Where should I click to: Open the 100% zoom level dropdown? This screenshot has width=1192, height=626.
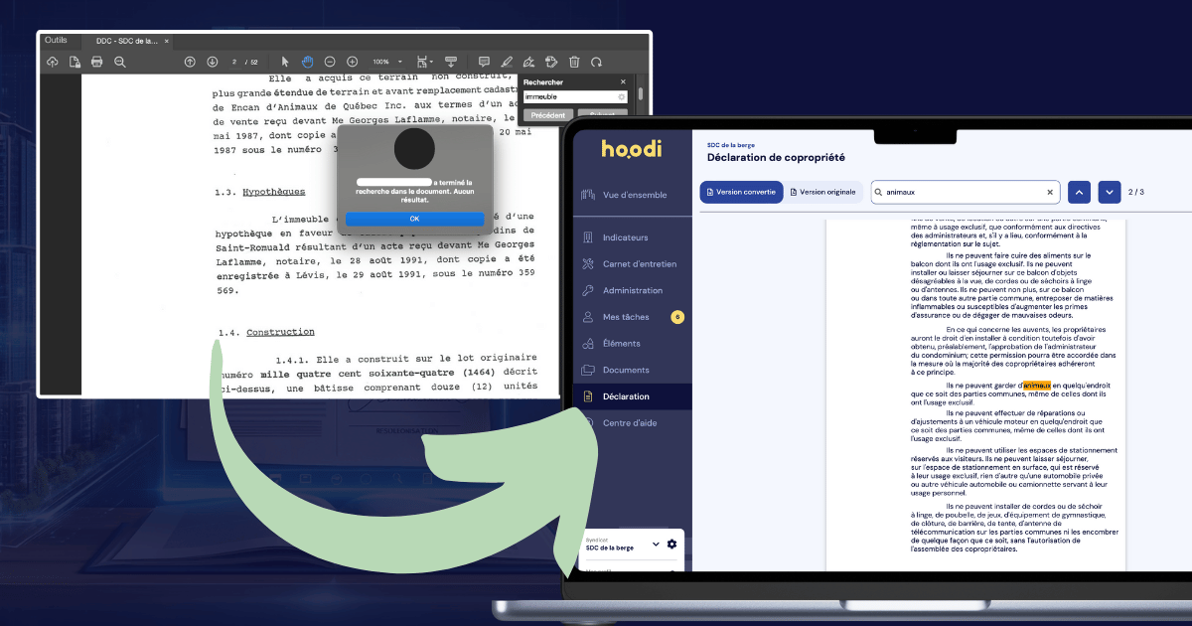point(387,62)
